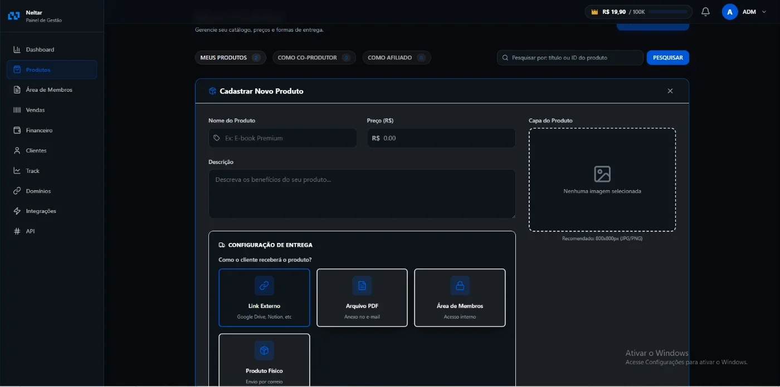Switch to MEUS PRODUTOS tab
Image resolution: width=780 pixels, height=387 pixels.
[230, 57]
